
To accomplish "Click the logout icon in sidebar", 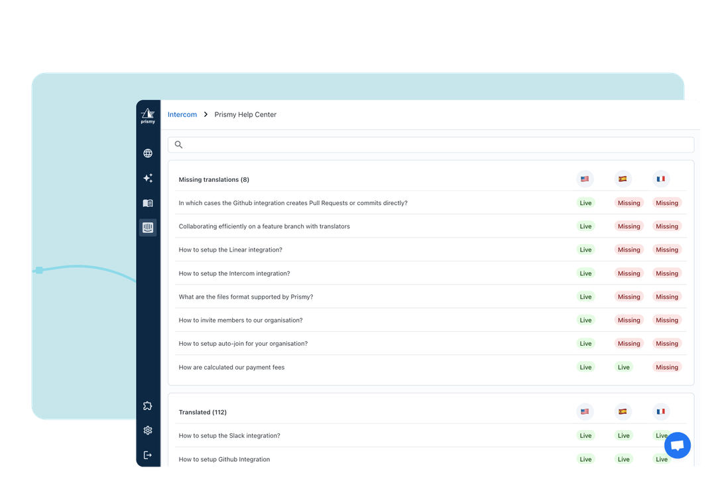I will pyautogui.click(x=148, y=455).
